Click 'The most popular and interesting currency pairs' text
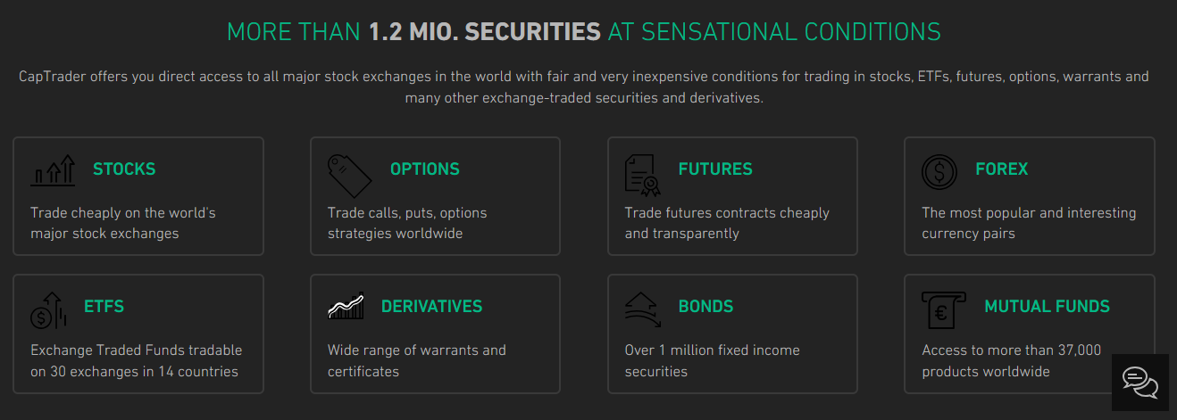The height and width of the screenshot is (420, 1177). (1029, 223)
